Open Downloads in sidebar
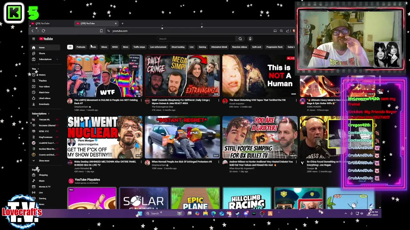This screenshot has width=410, height=230. pyautogui.click(x=45, y=104)
